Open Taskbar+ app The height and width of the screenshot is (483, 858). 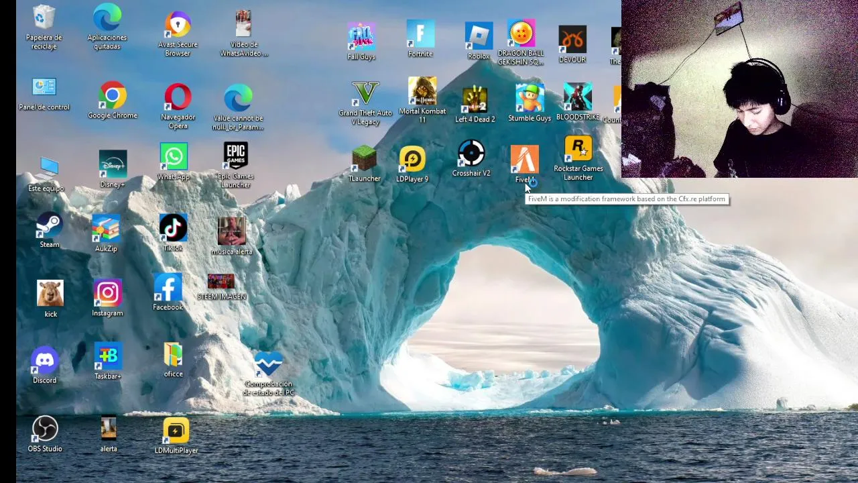[108, 362]
